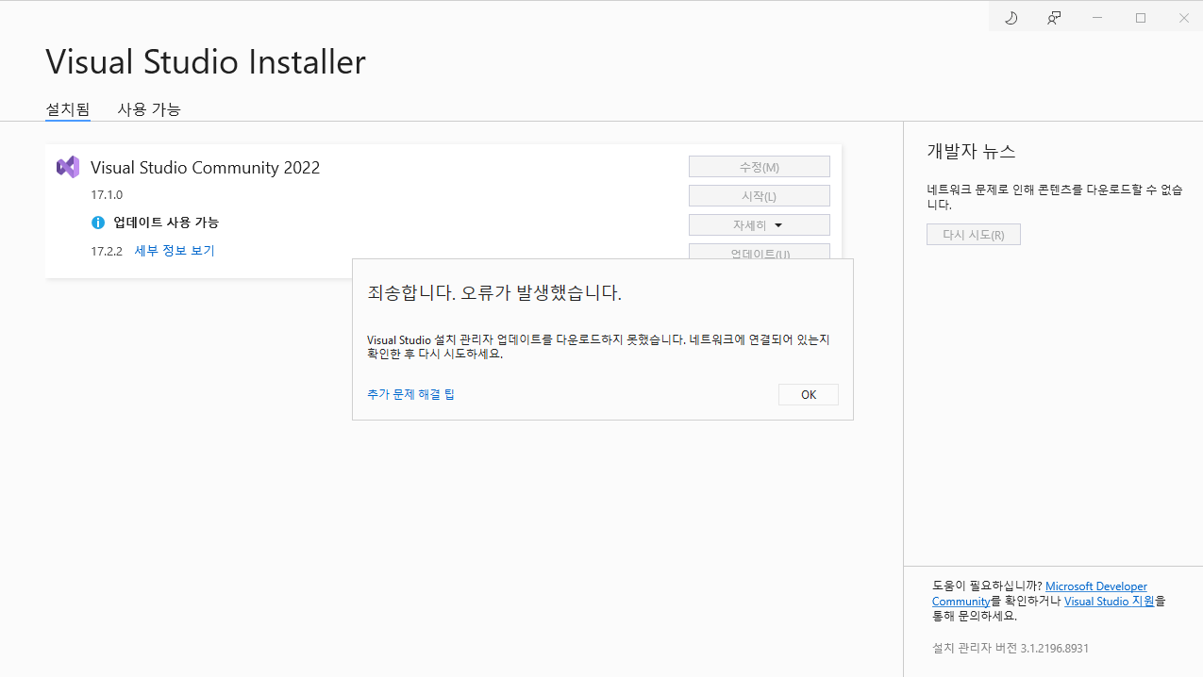Confirm the error dialog with OK
Image resolution: width=1203 pixels, height=677 pixels.
[x=809, y=394]
